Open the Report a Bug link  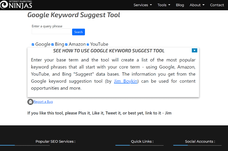43,102
